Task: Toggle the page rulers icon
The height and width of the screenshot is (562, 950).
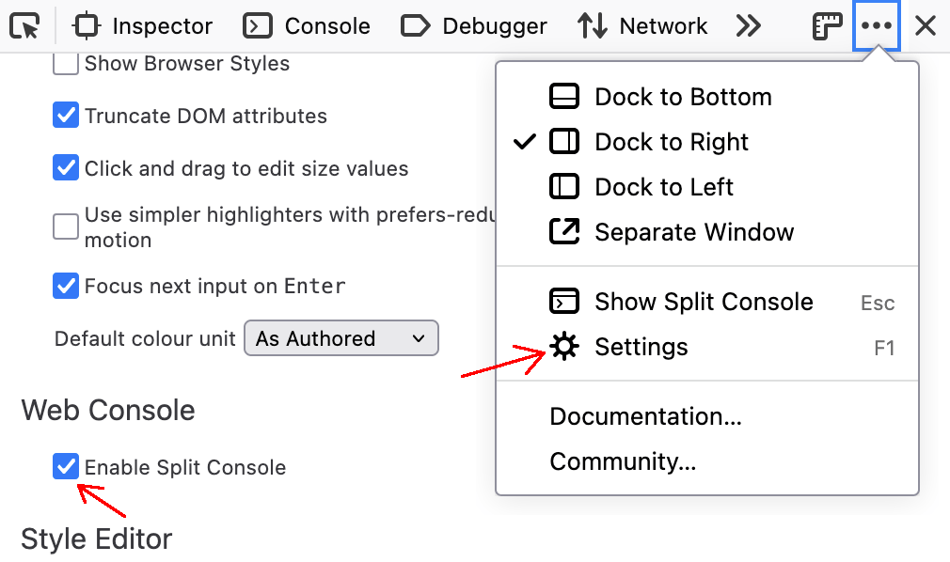Action: tap(826, 25)
